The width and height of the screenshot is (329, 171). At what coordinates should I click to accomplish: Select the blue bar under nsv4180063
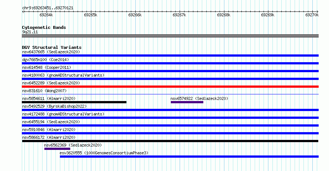tap(170, 79)
